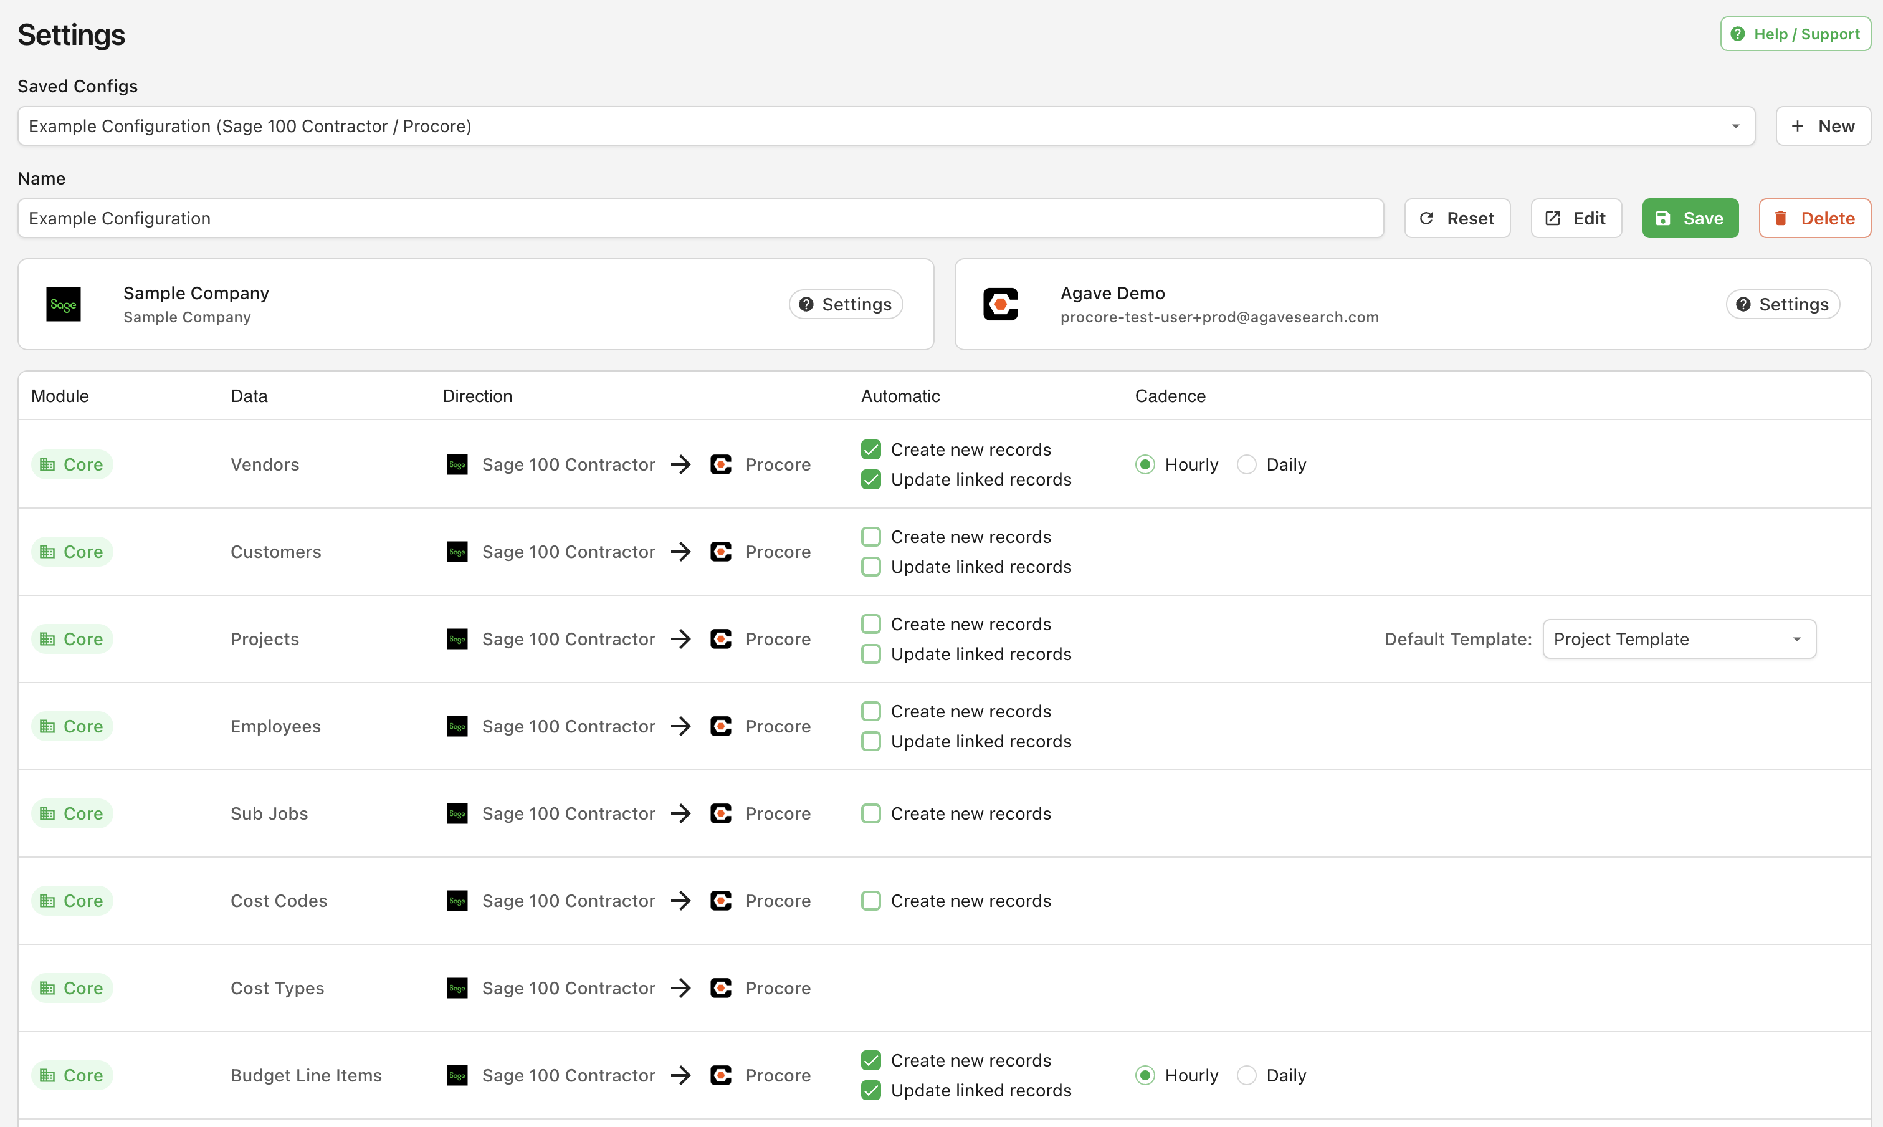This screenshot has width=1883, height=1127.
Task: Click the Automatic column header
Action: pos(900,396)
